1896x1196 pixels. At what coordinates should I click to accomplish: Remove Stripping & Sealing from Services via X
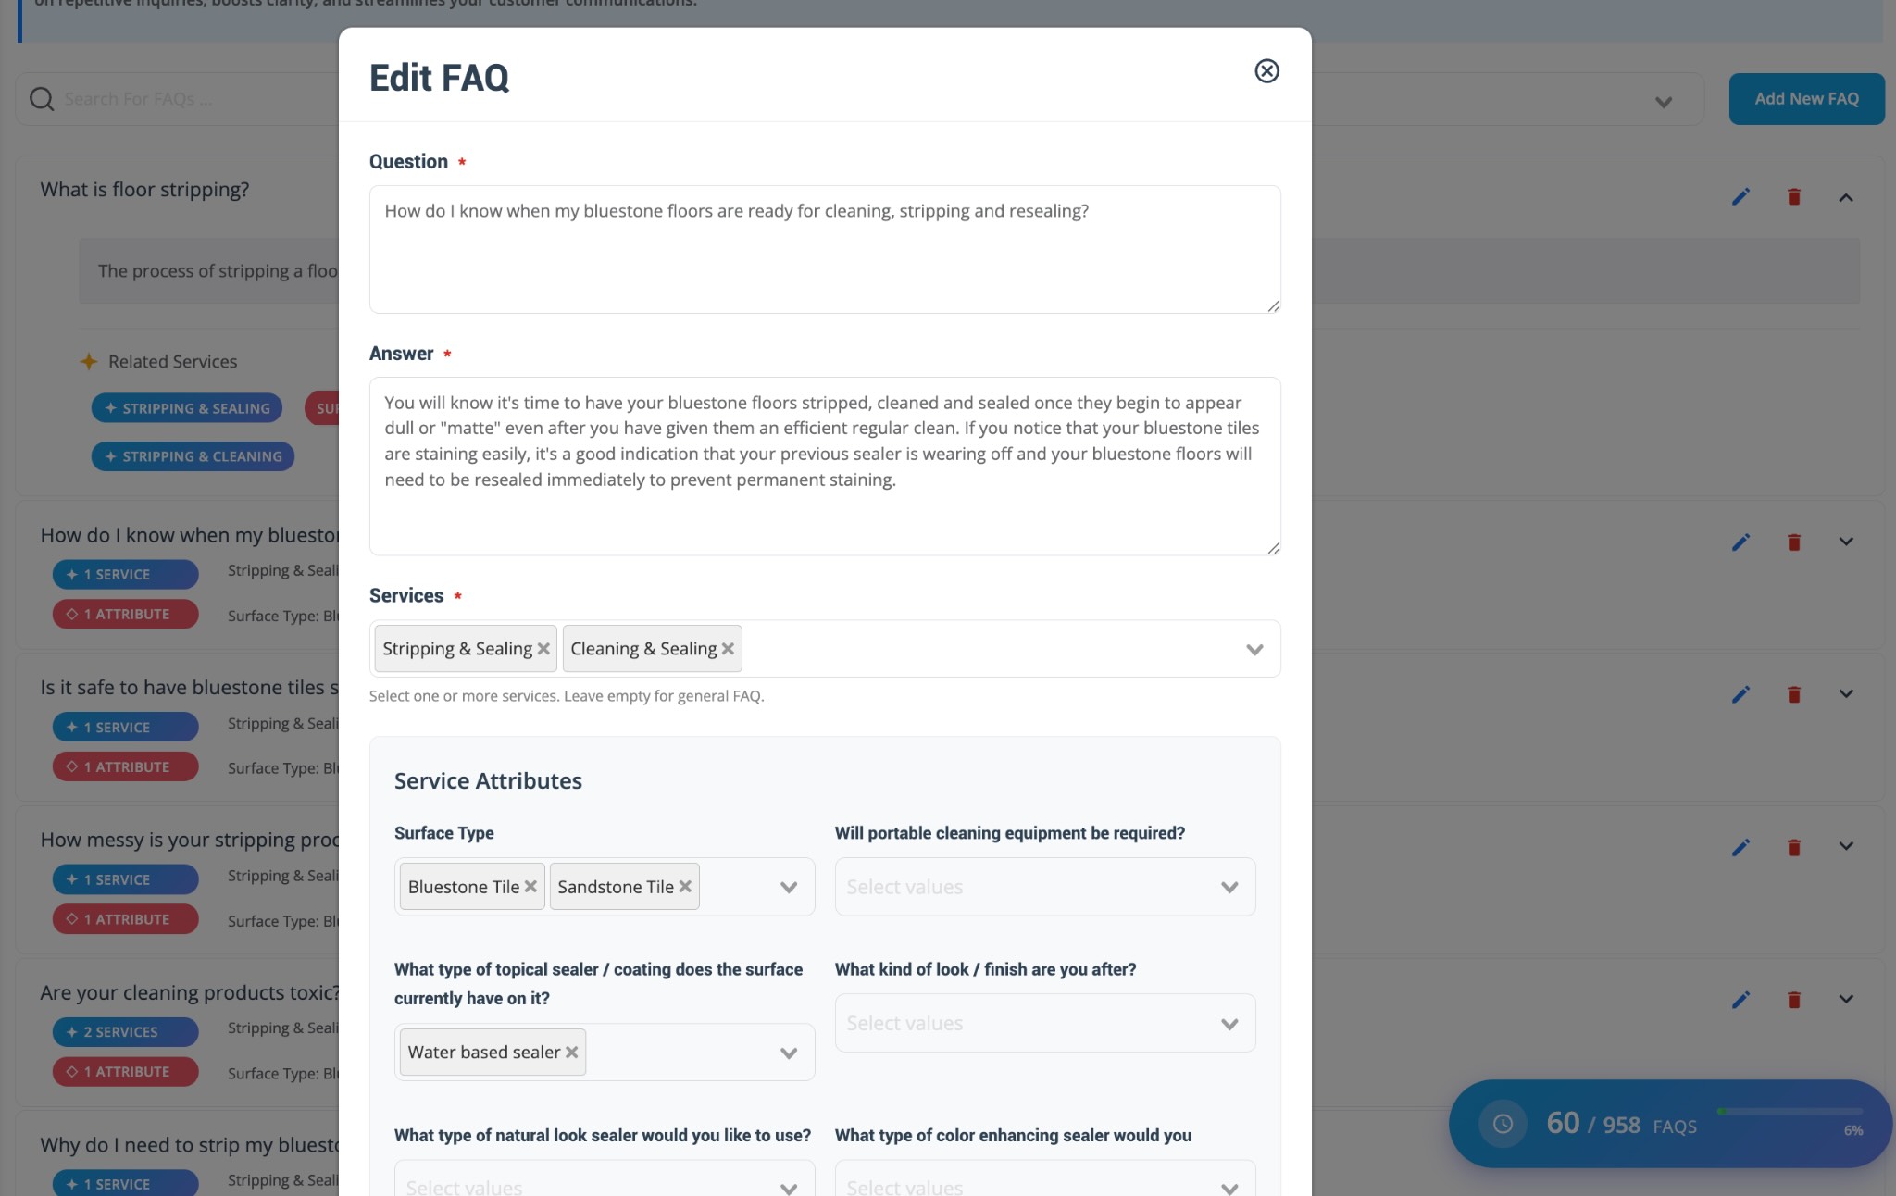[543, 649]
